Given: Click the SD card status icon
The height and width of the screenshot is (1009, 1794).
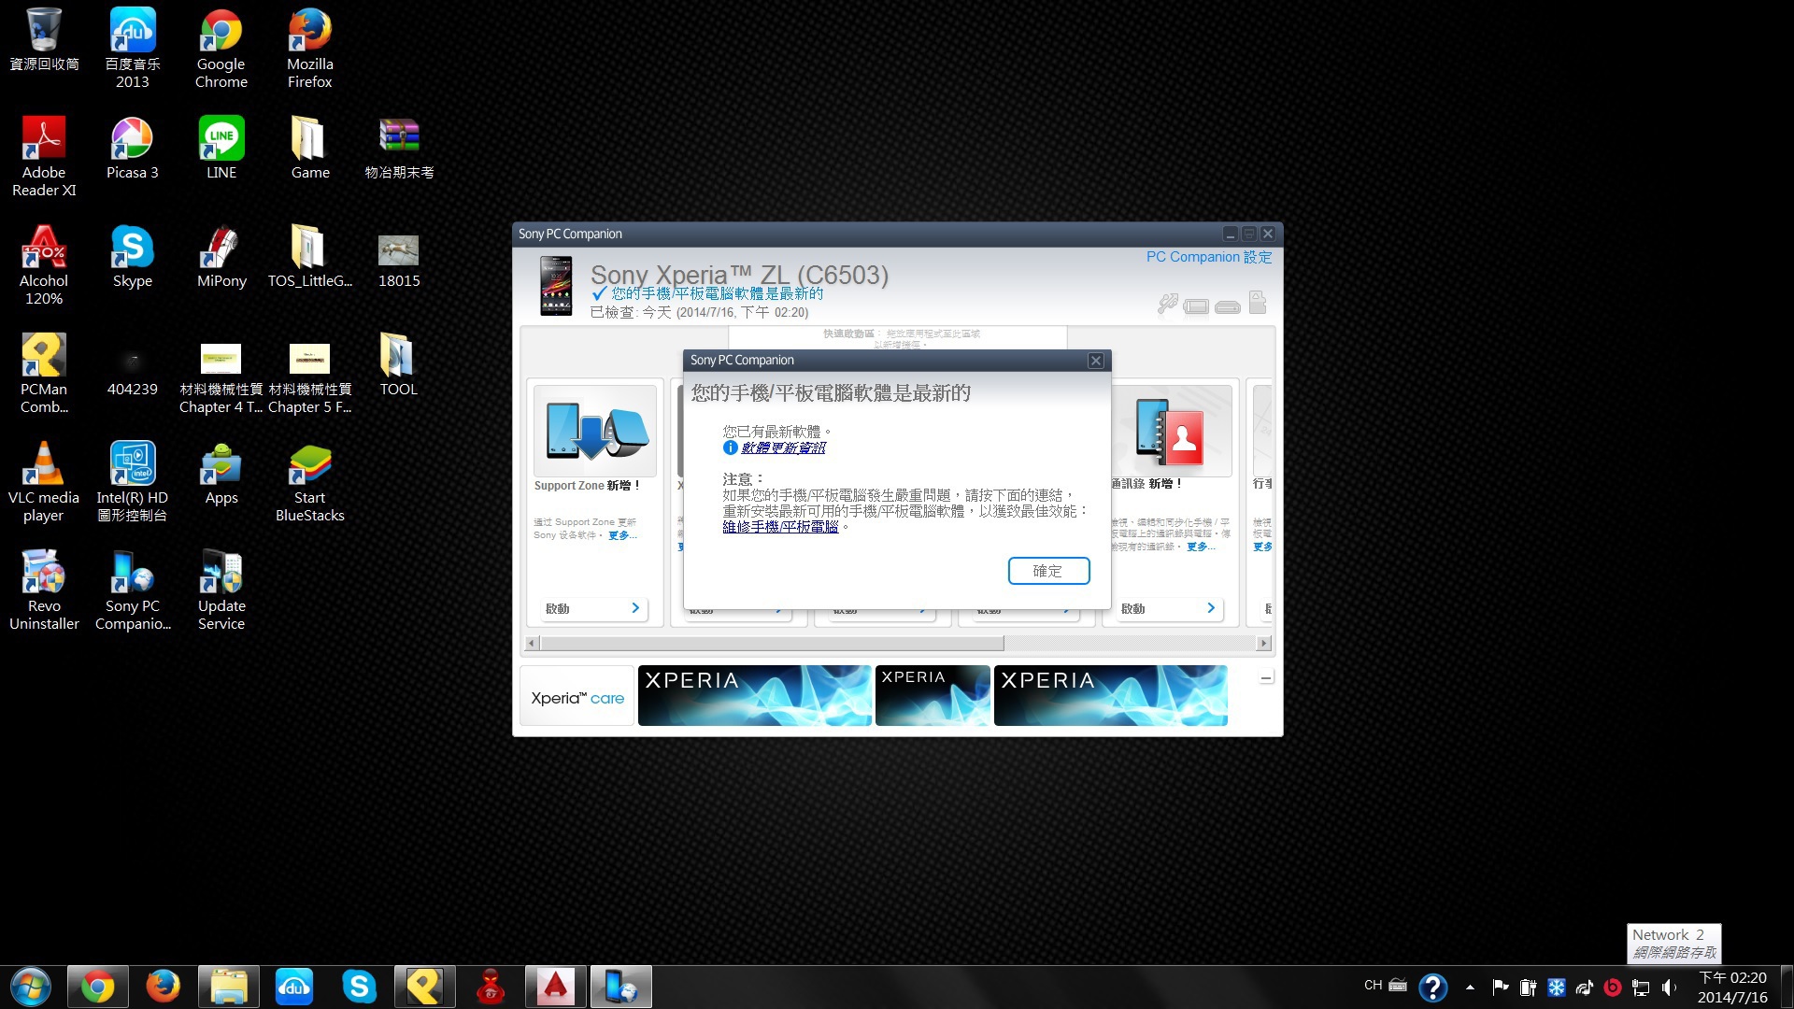Looking at the screenshot, I should (x=1258, y=302).
